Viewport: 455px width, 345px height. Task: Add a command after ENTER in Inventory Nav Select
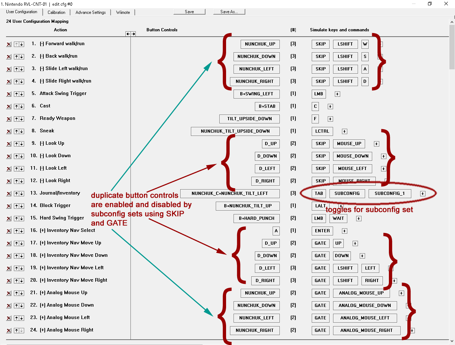pos(344,231)
